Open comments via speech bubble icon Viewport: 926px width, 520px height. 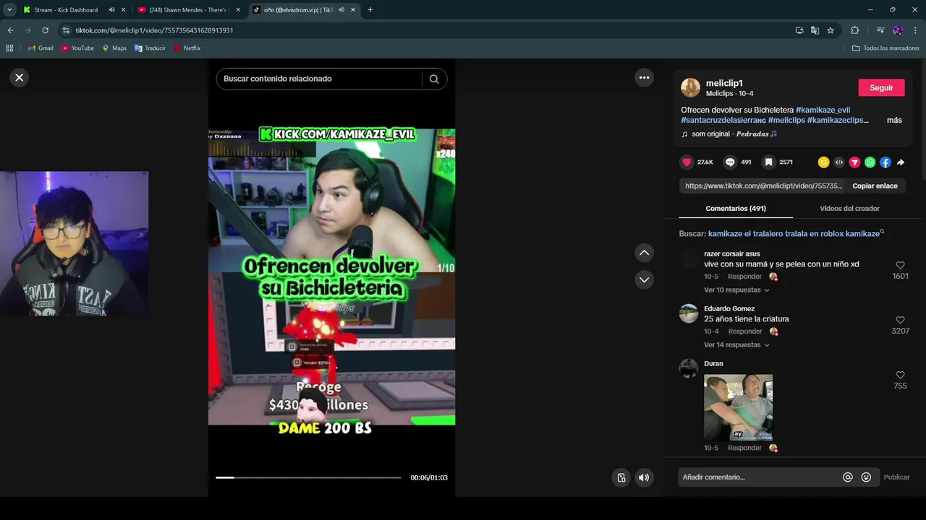[731, 162]
